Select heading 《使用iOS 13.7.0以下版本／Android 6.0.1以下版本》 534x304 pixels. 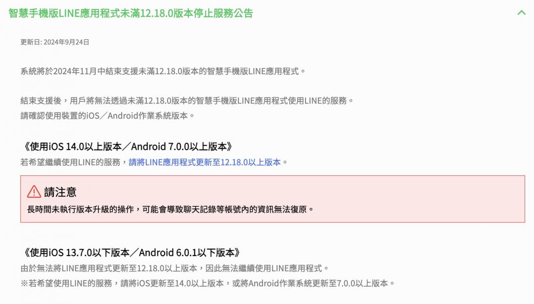[131, 253]
